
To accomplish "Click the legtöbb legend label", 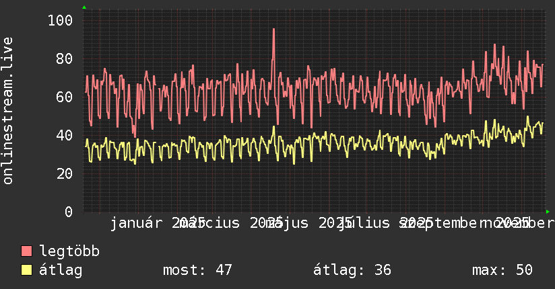I will click(x=69, y=251).
